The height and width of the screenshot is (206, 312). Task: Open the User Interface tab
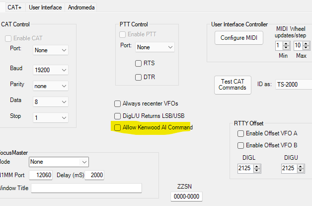click(45, 7)
